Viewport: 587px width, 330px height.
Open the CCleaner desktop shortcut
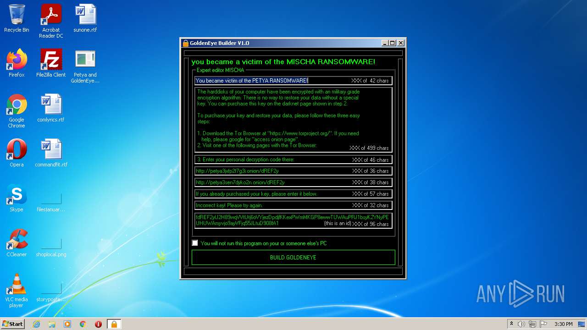pos(17,243)
